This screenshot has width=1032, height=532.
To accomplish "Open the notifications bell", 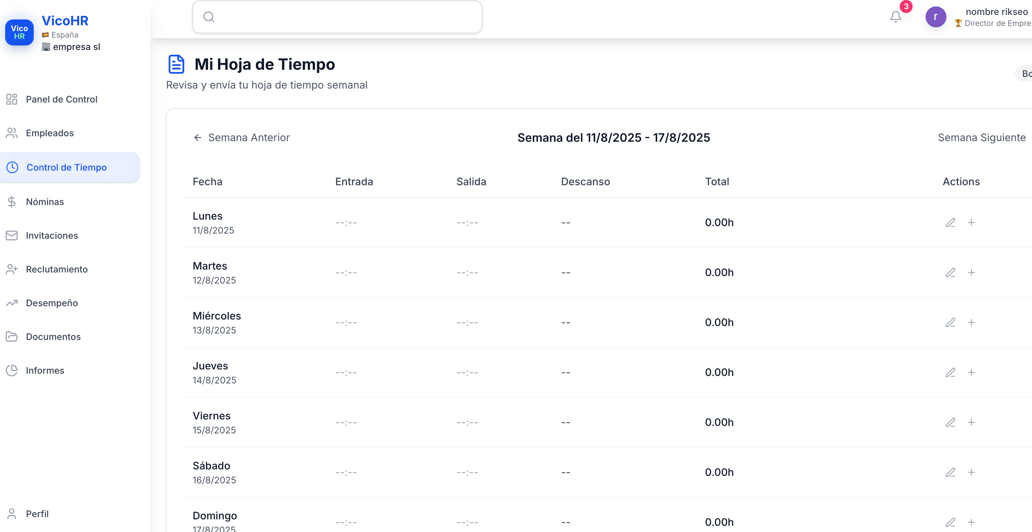I will (x=895, y=17).
